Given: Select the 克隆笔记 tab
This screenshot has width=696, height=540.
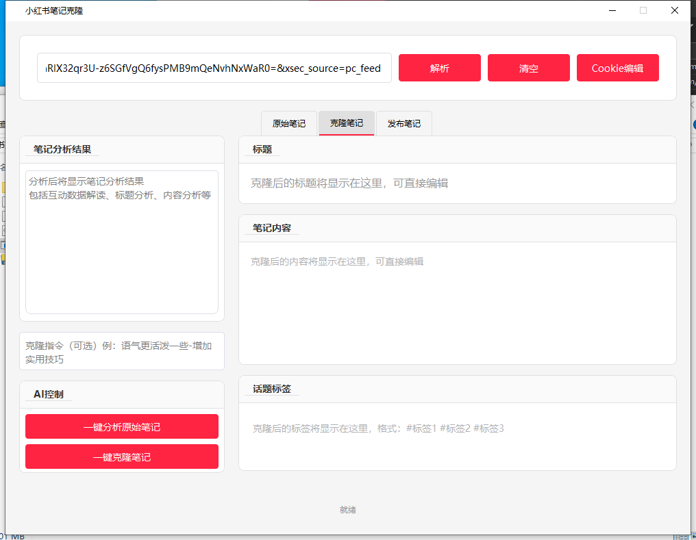Looking at the screenshot, I should point(346,123).
